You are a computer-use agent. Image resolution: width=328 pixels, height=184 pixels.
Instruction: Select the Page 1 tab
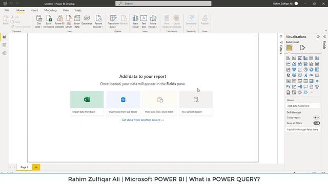24,167
